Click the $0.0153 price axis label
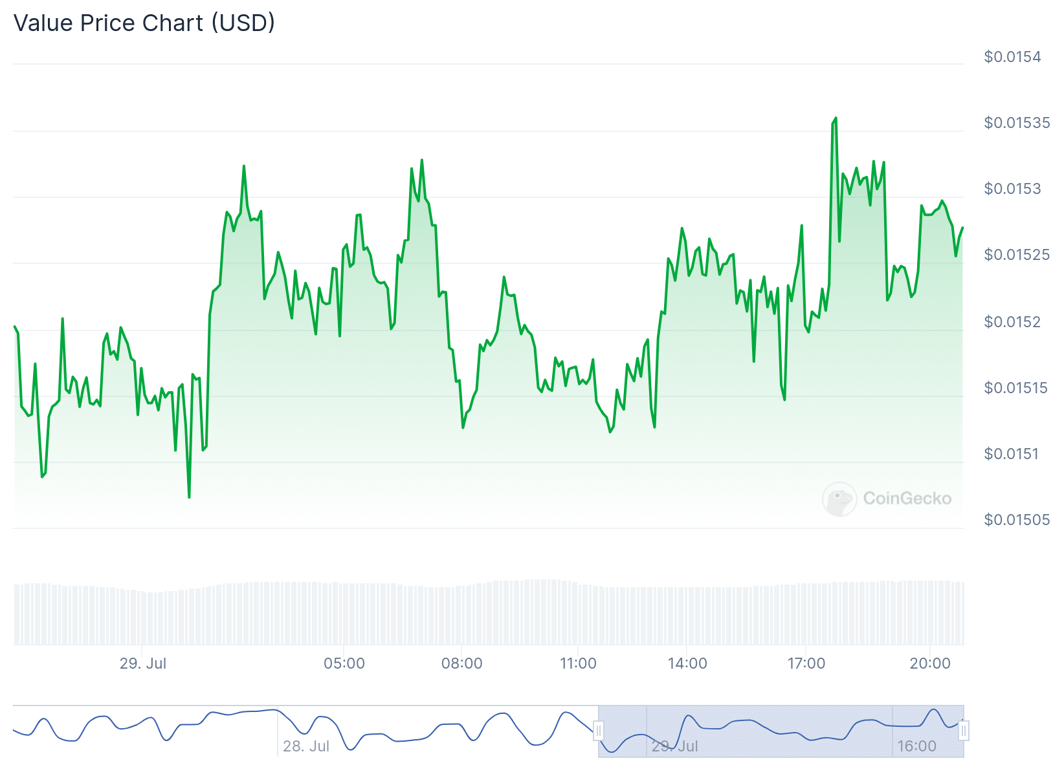The height and width of the screenshot is (776, 1064). pos(1012,189)
